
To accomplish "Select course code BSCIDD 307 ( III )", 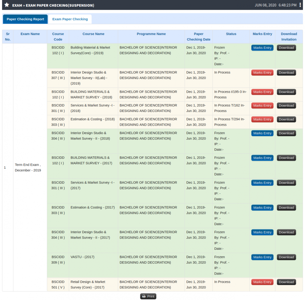I will tap(58, 75).
